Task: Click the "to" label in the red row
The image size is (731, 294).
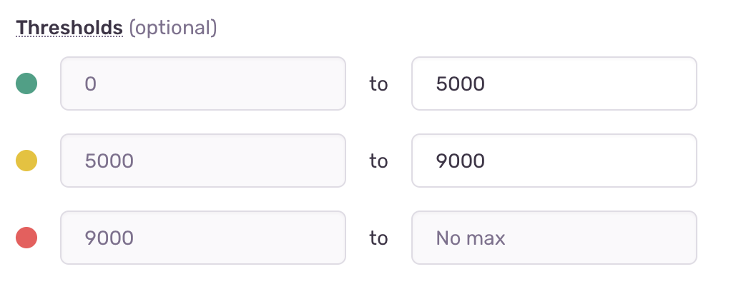Action: [378, 238]
